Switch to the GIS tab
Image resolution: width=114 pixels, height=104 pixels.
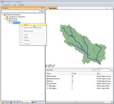point(34,102)
